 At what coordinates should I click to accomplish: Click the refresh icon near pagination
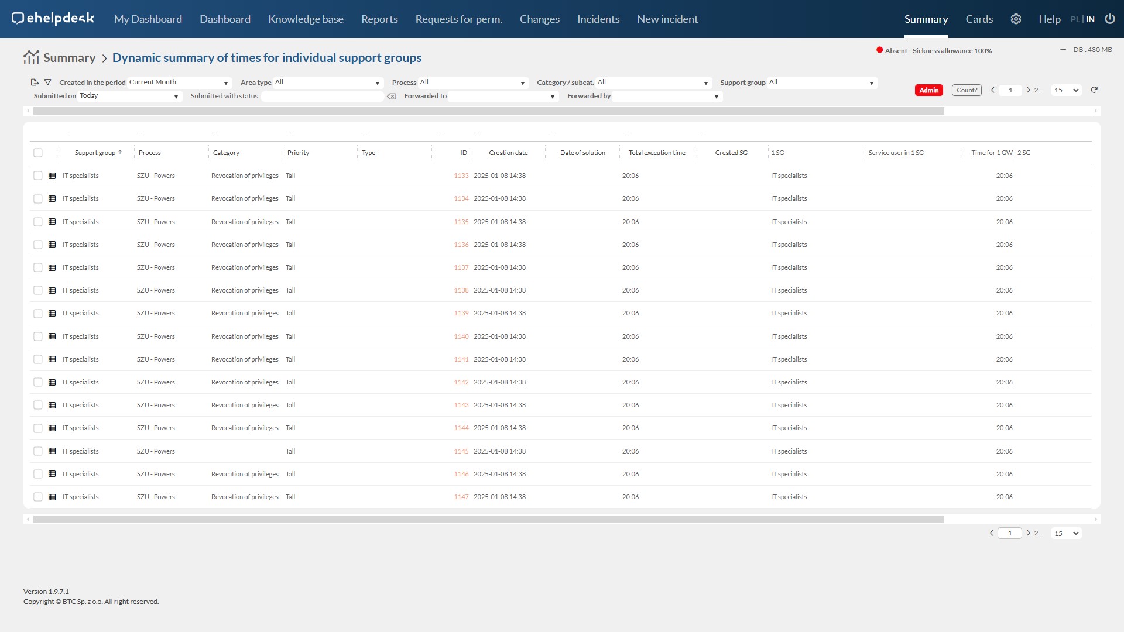[1094, 90]
